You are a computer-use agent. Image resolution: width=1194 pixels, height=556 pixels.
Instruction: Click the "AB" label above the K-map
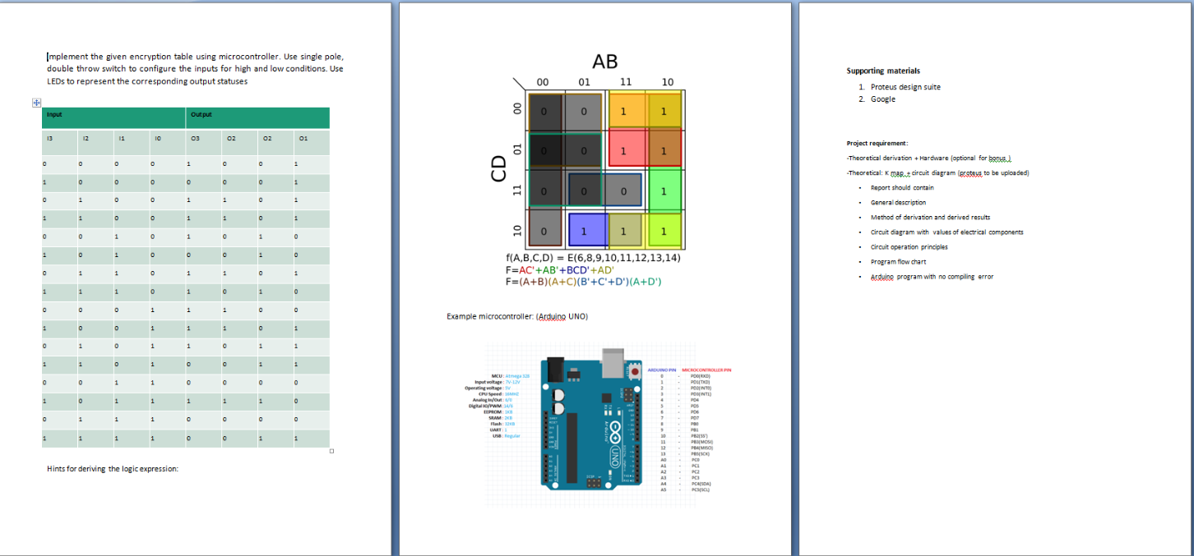click(604, 62)
